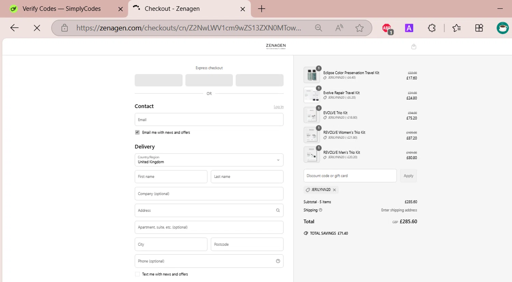The height and width of the screenshot is (282, 512).
Task: Click the Subtotal · 5 items label
Action: (x=317, y=202)
